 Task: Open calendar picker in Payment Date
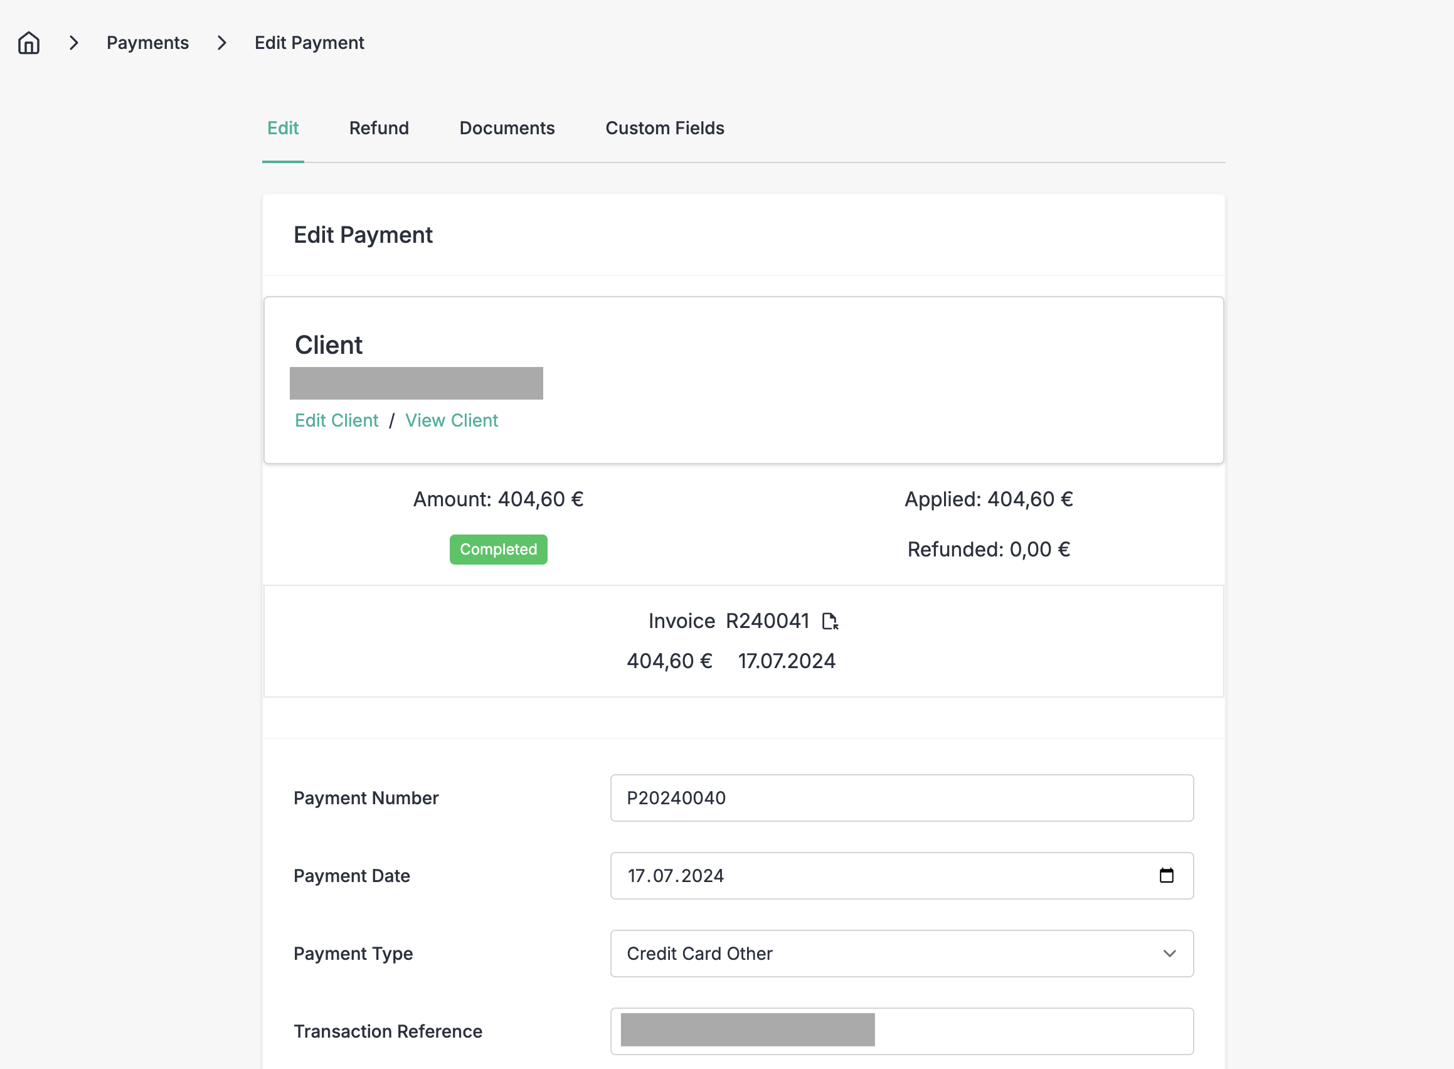(1166, 876)
